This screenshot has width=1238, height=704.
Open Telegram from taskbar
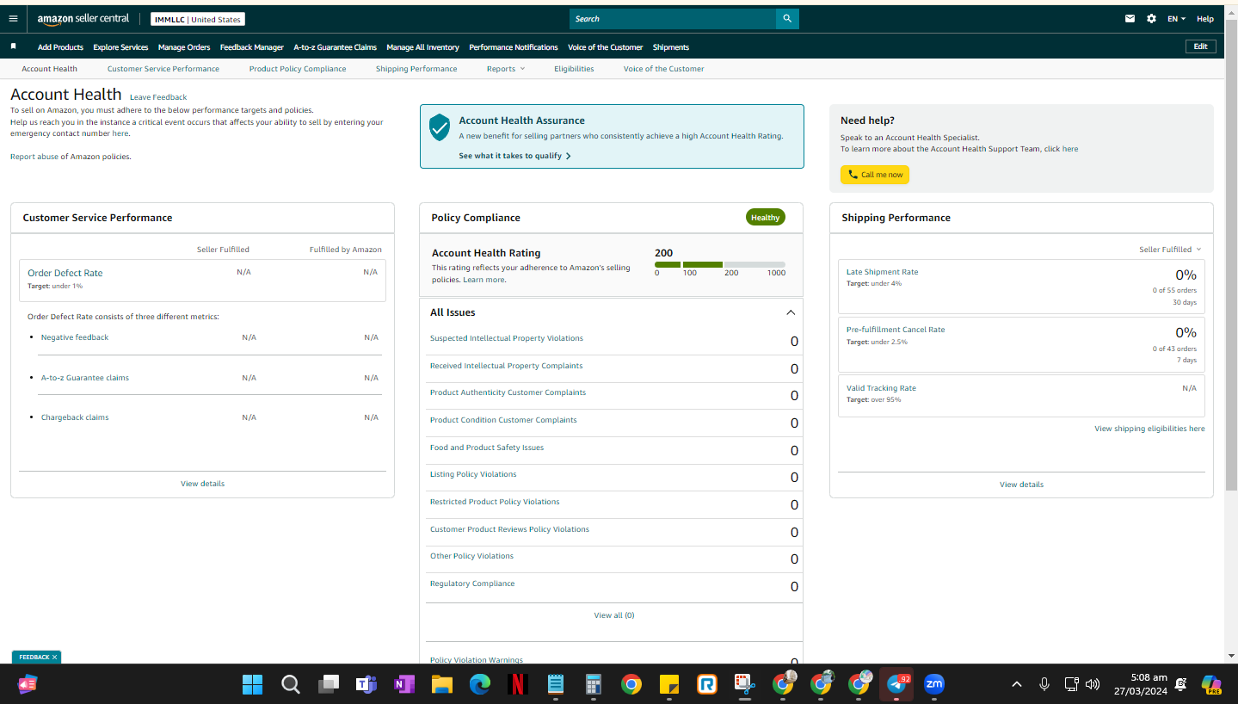tap(896, 684)
